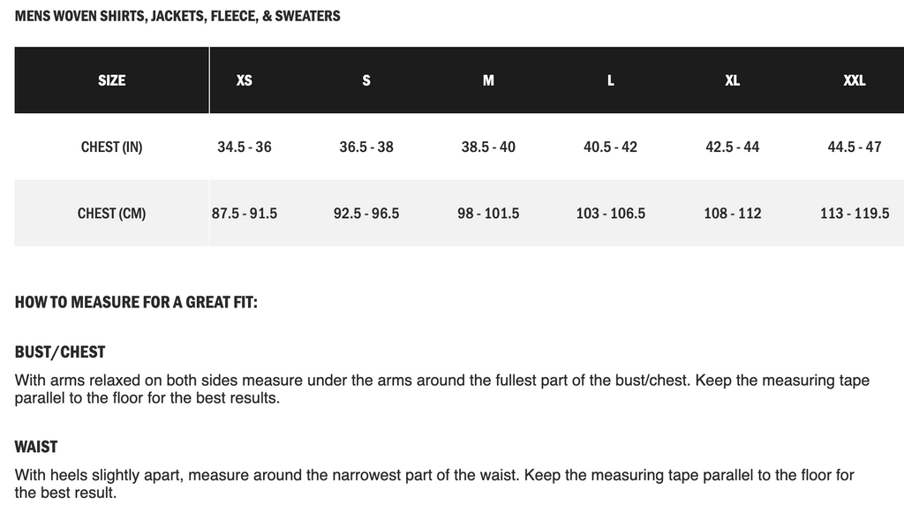This screenshot has width=904, height=513.
Task: Click the Mens Woven Shirts, Jackets heading
Action: tap(177, 16)
